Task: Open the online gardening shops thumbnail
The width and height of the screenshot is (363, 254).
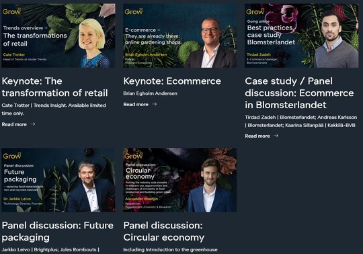Action: tap(180, 36)
